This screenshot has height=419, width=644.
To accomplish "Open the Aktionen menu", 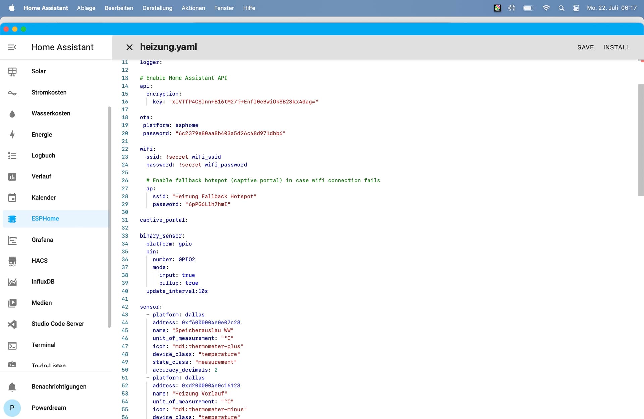I will (193, 8).
